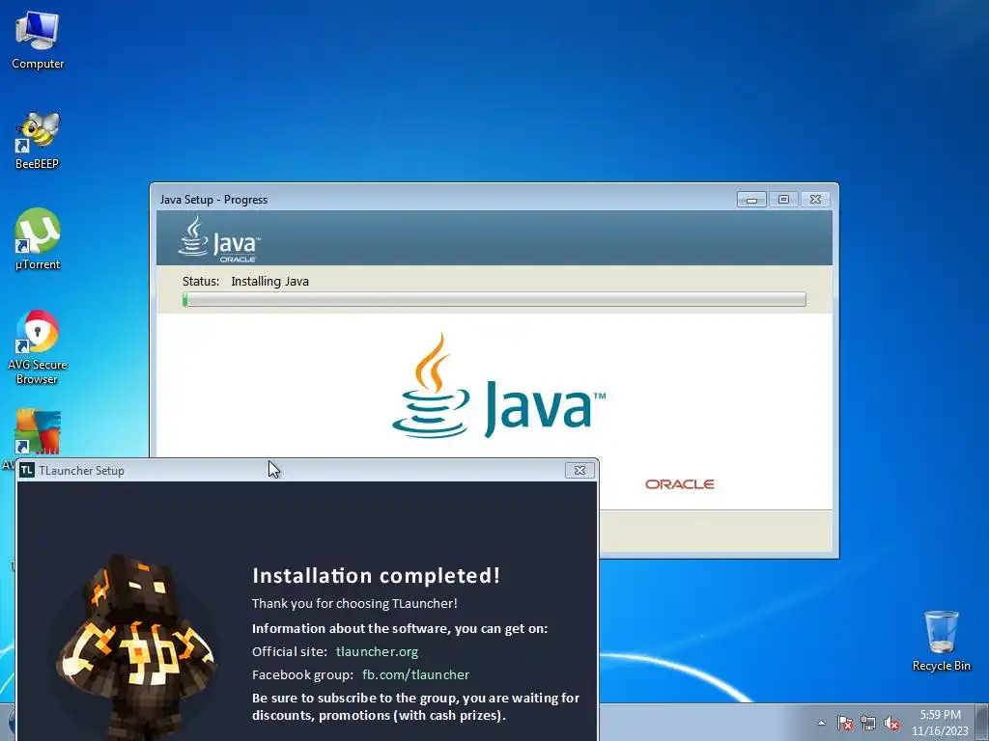Click the muted volume tray icon

(x=891, y=723)
